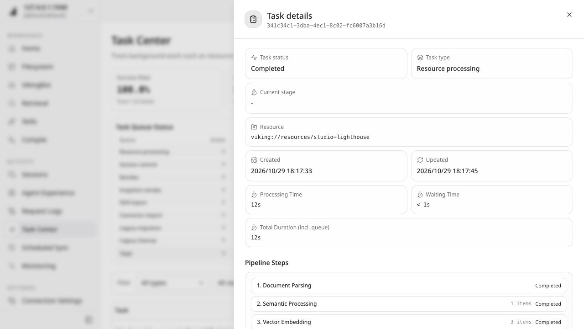Click the sidebar collapse icon at sidebar bottom
The height and width of the screenshot is (329, 584).
pos(89,320)
